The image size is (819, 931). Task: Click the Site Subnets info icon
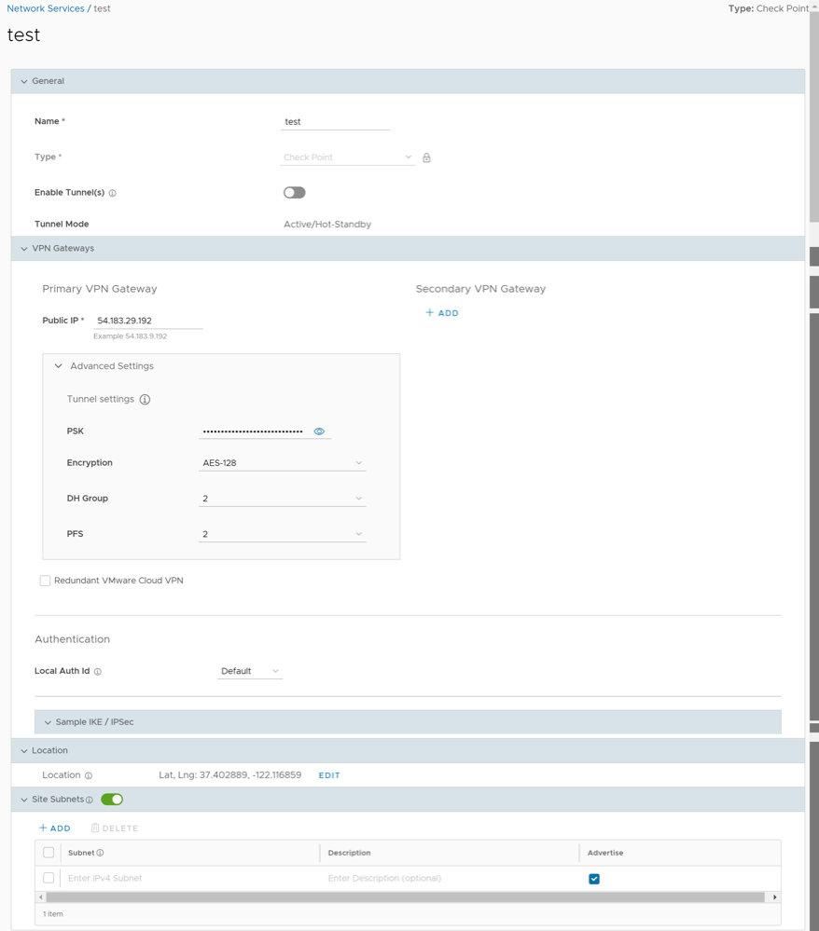90,800
